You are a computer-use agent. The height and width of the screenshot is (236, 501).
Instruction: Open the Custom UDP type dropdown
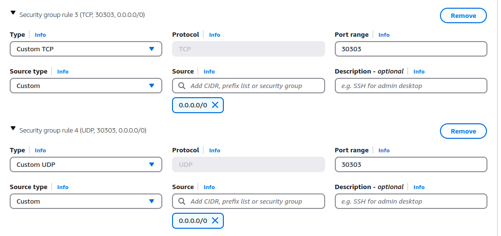86,164
